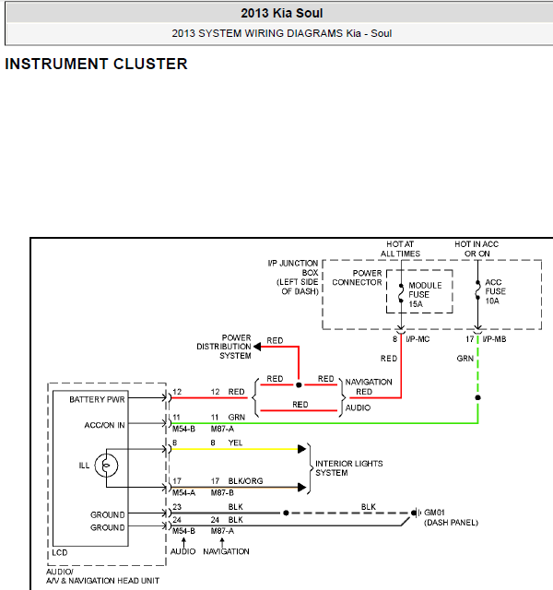This screenshot has width=553, height=590.
Task: Click the splice dot on the black ground wire
Action: point(286,513)
